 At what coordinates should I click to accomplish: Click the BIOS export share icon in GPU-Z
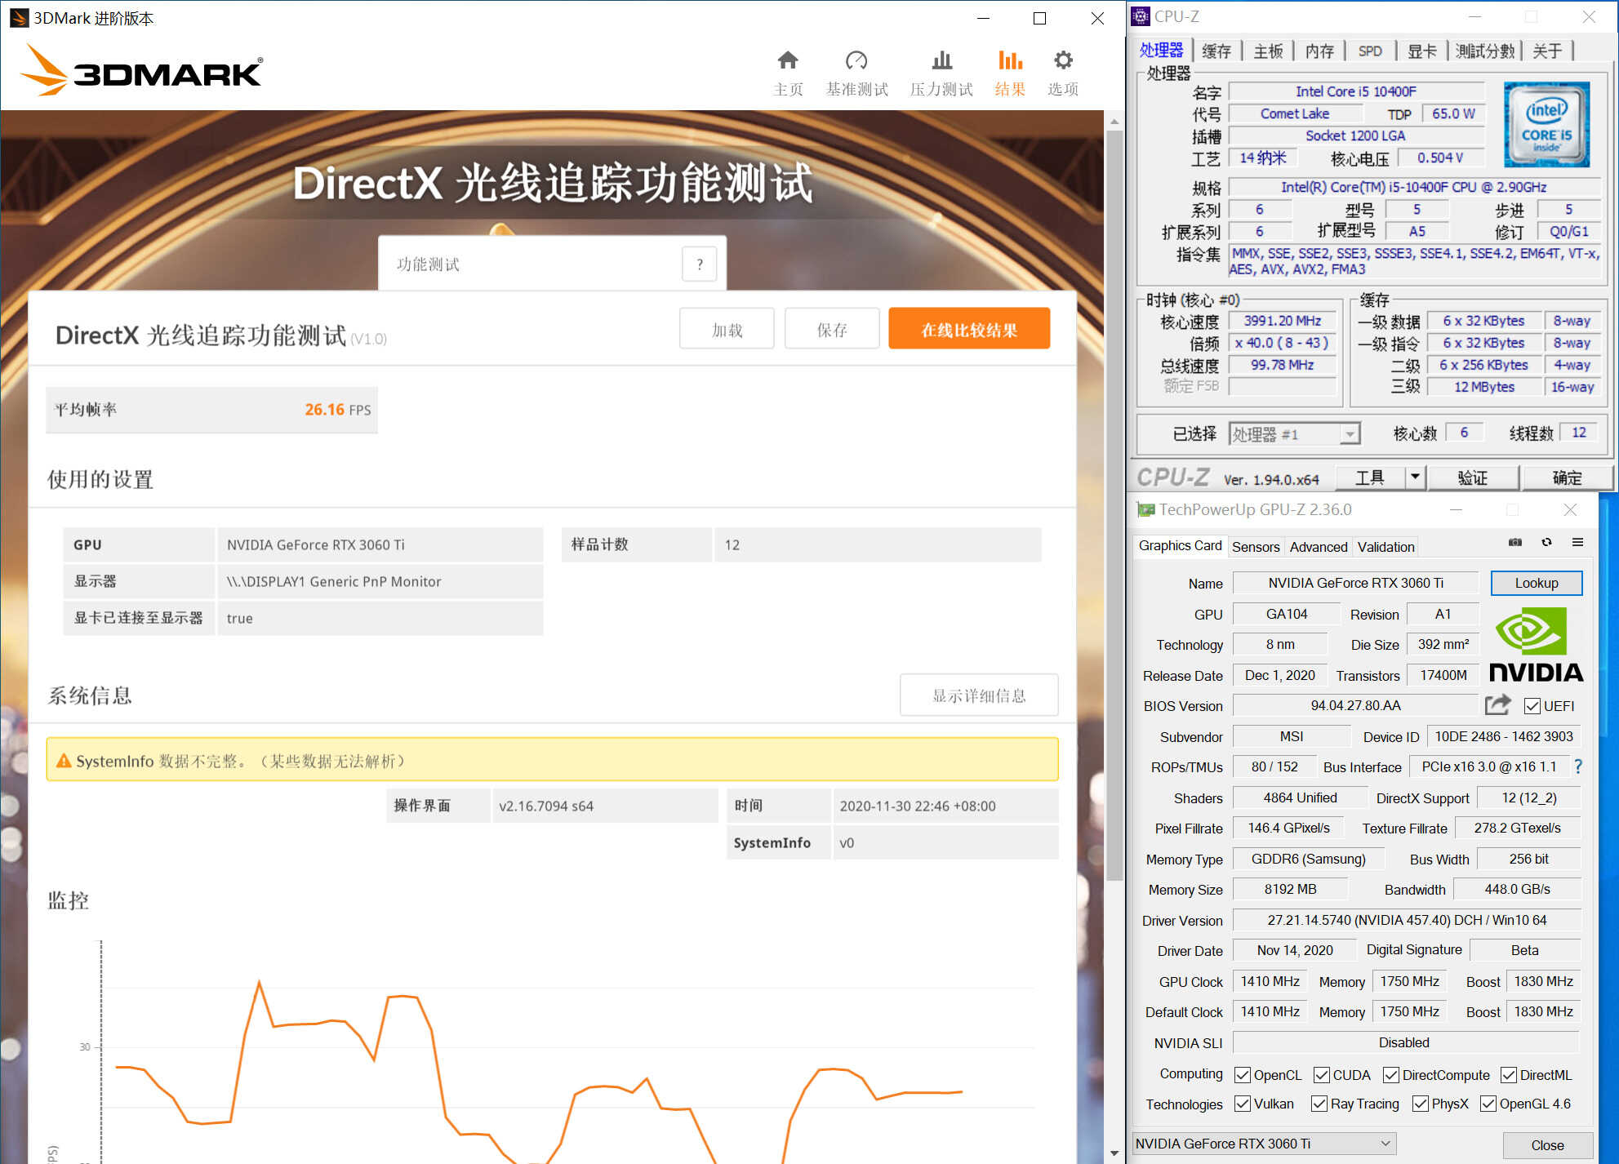pos(1498,704)
